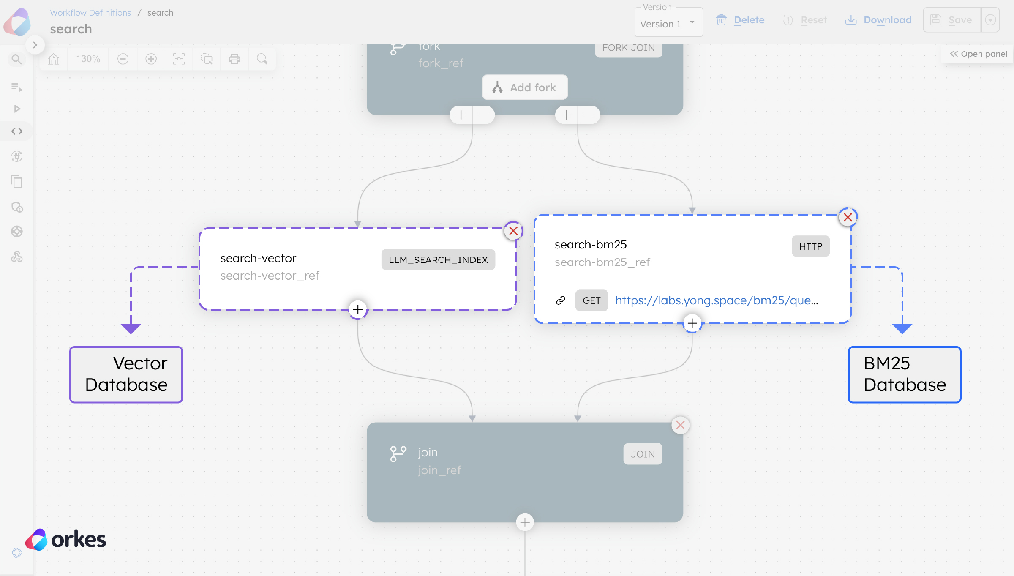
Task: Delete the join task via its X control
Action: coord(681,425)
